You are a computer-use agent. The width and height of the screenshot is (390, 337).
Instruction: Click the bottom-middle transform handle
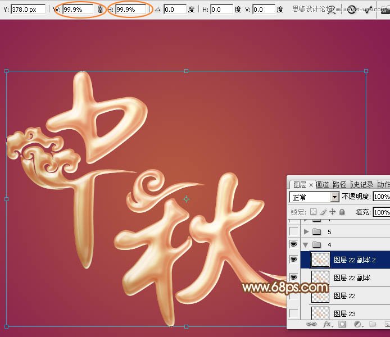187,326
